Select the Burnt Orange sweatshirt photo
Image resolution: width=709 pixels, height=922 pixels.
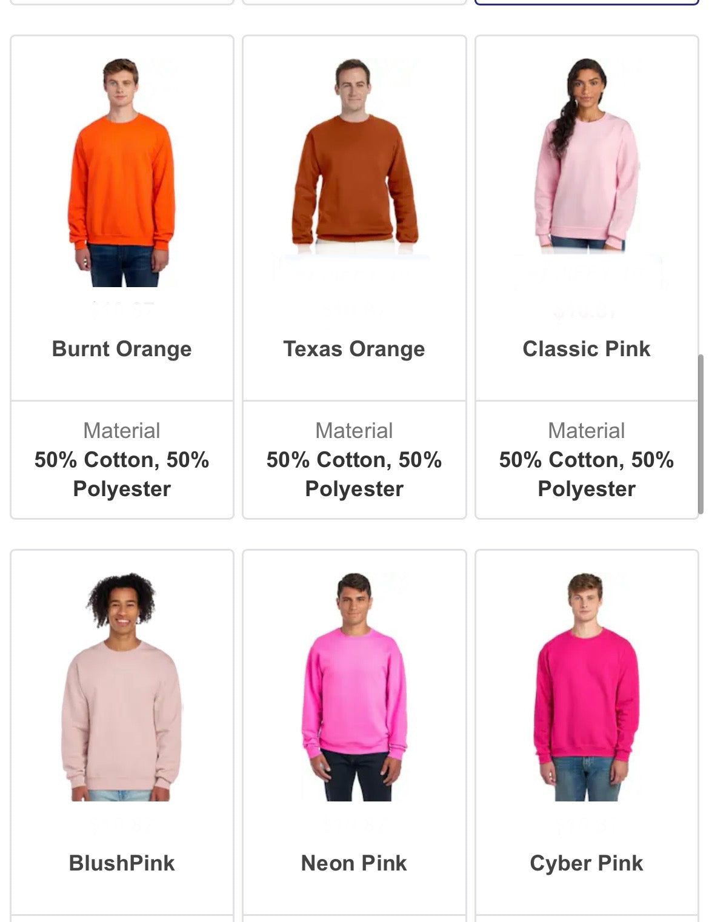tap(121, 173)
